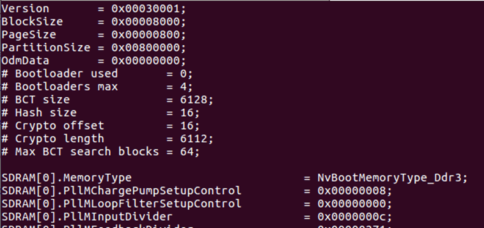The image size is (484, 228).
Task: Click the PllMChargePumpSetupControl label
Action: (122, 191)
